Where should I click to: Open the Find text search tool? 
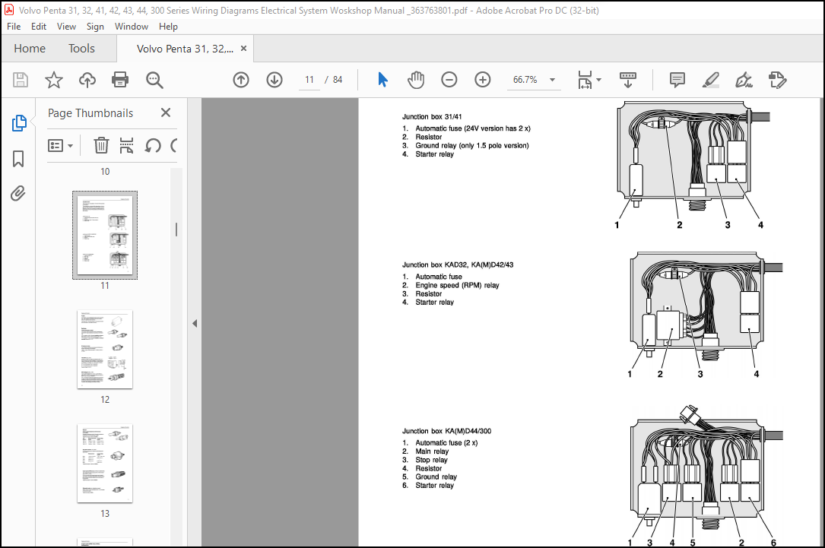154,80
